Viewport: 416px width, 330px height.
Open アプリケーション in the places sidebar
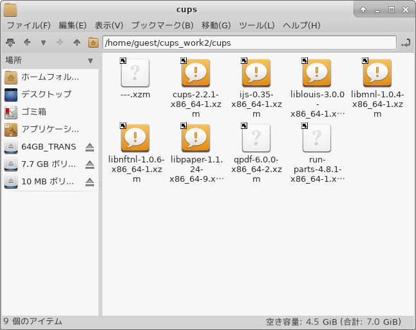(50, 130)
